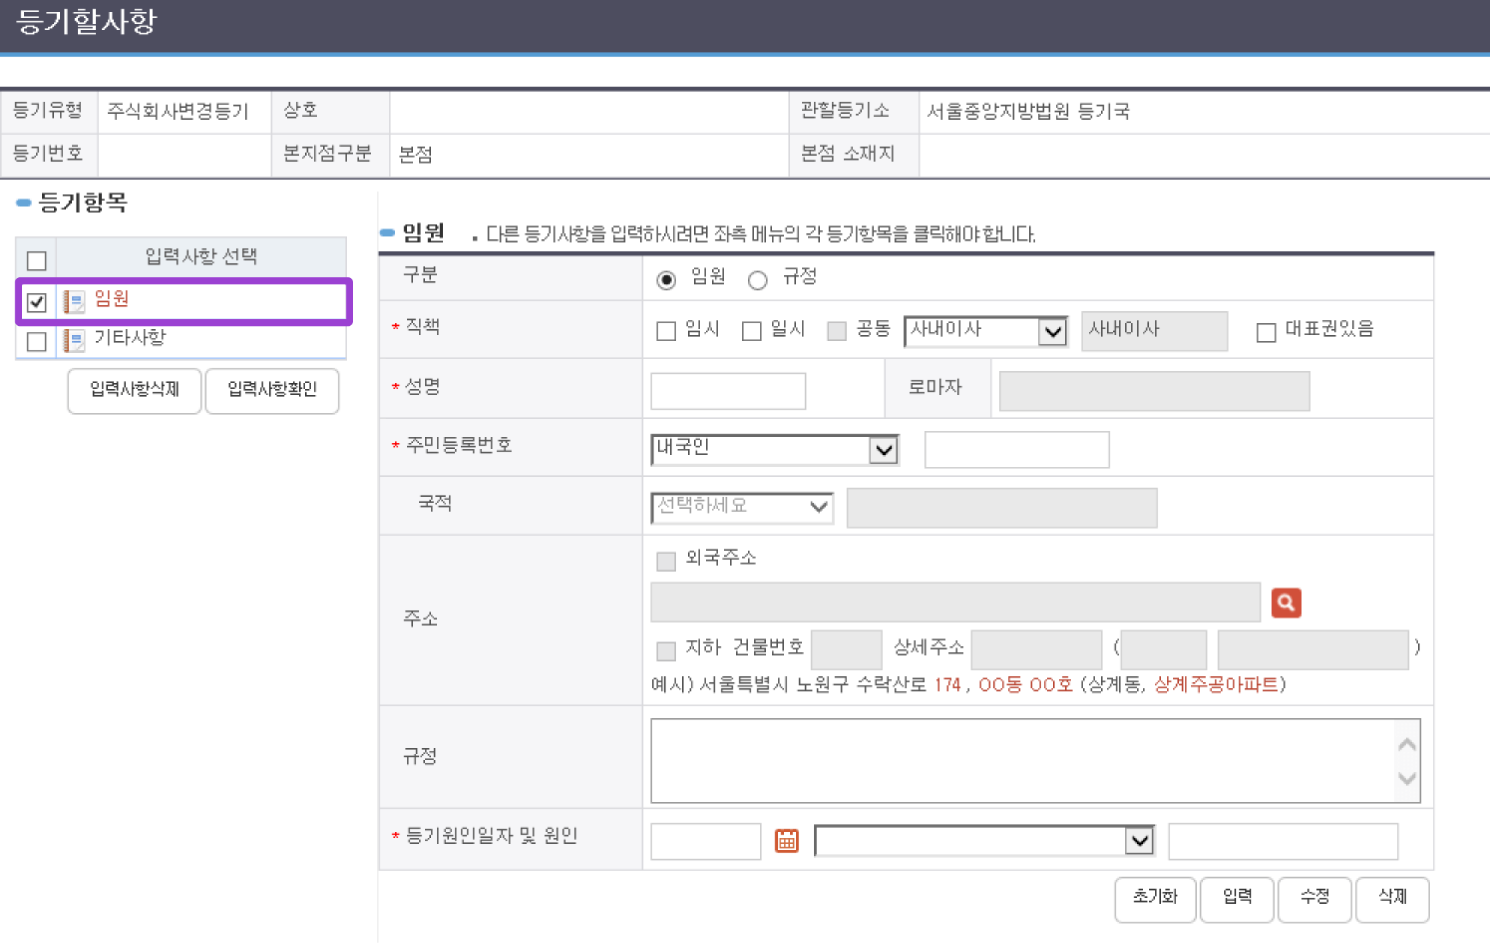Click the 수정 button
This screenshot has width=1490, height=943.
[1314, 899]
